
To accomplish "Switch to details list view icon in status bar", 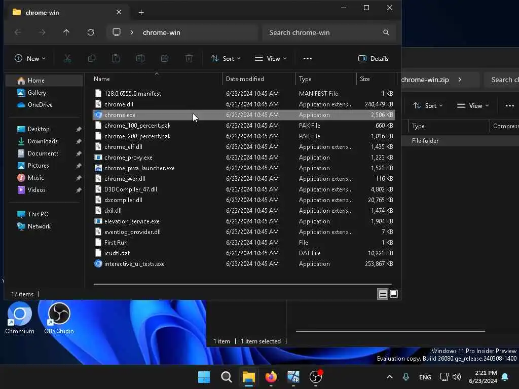I will tap(383, 294).
